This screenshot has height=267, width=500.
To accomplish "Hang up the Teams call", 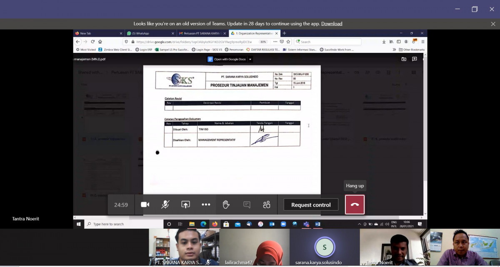I will click(355, 205).
